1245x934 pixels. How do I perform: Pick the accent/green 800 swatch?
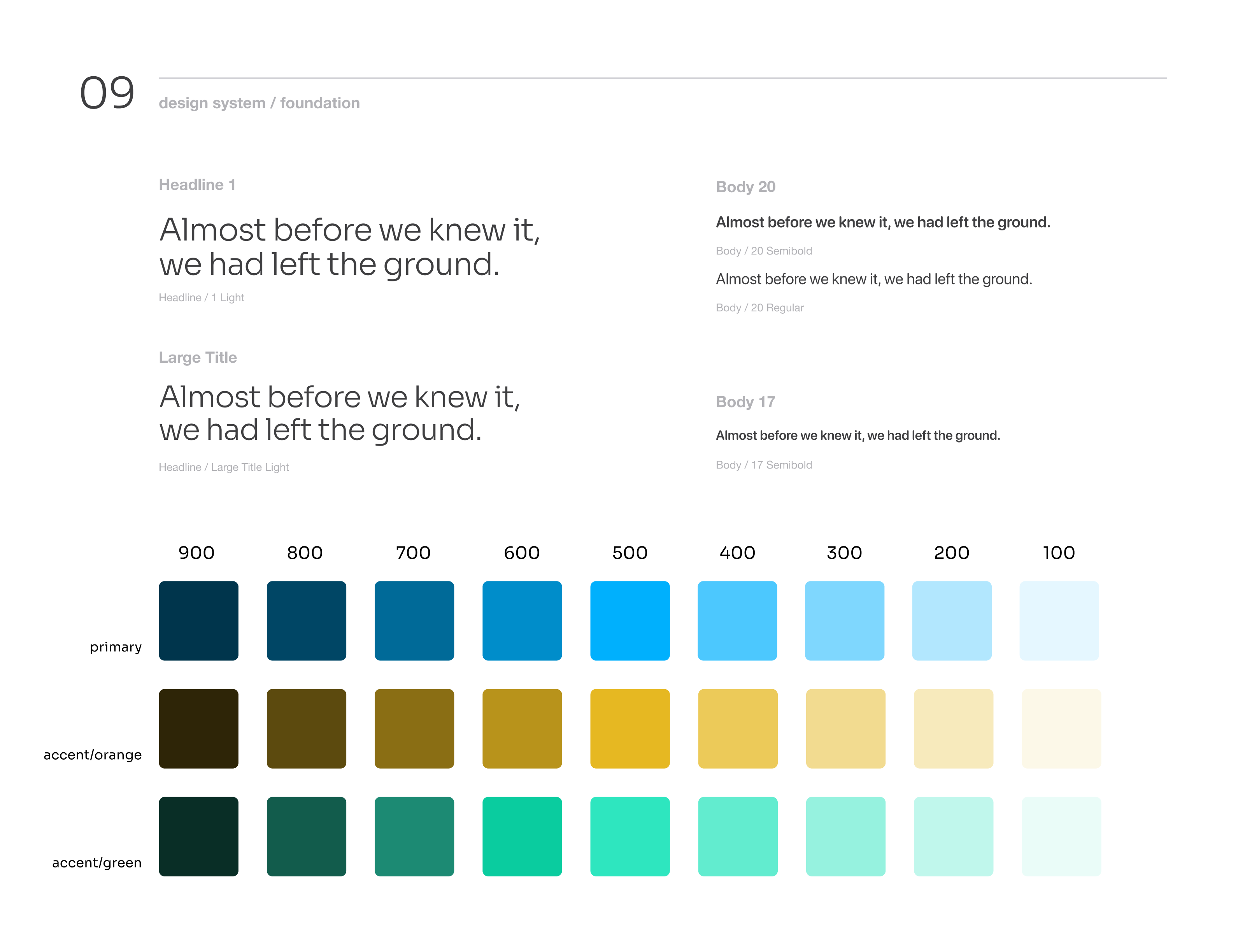pyautogui.click(x=306, y=837)
